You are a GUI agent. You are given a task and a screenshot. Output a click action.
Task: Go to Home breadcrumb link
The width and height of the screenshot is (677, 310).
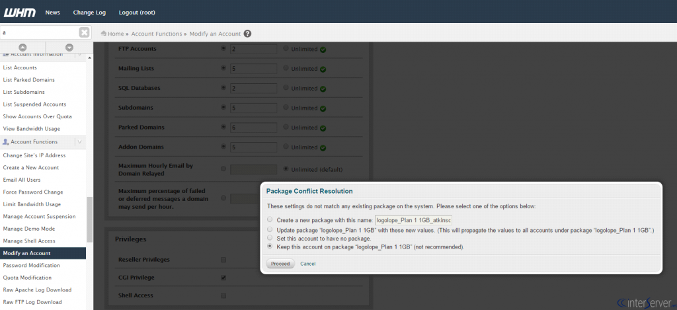tap(116, 34)
